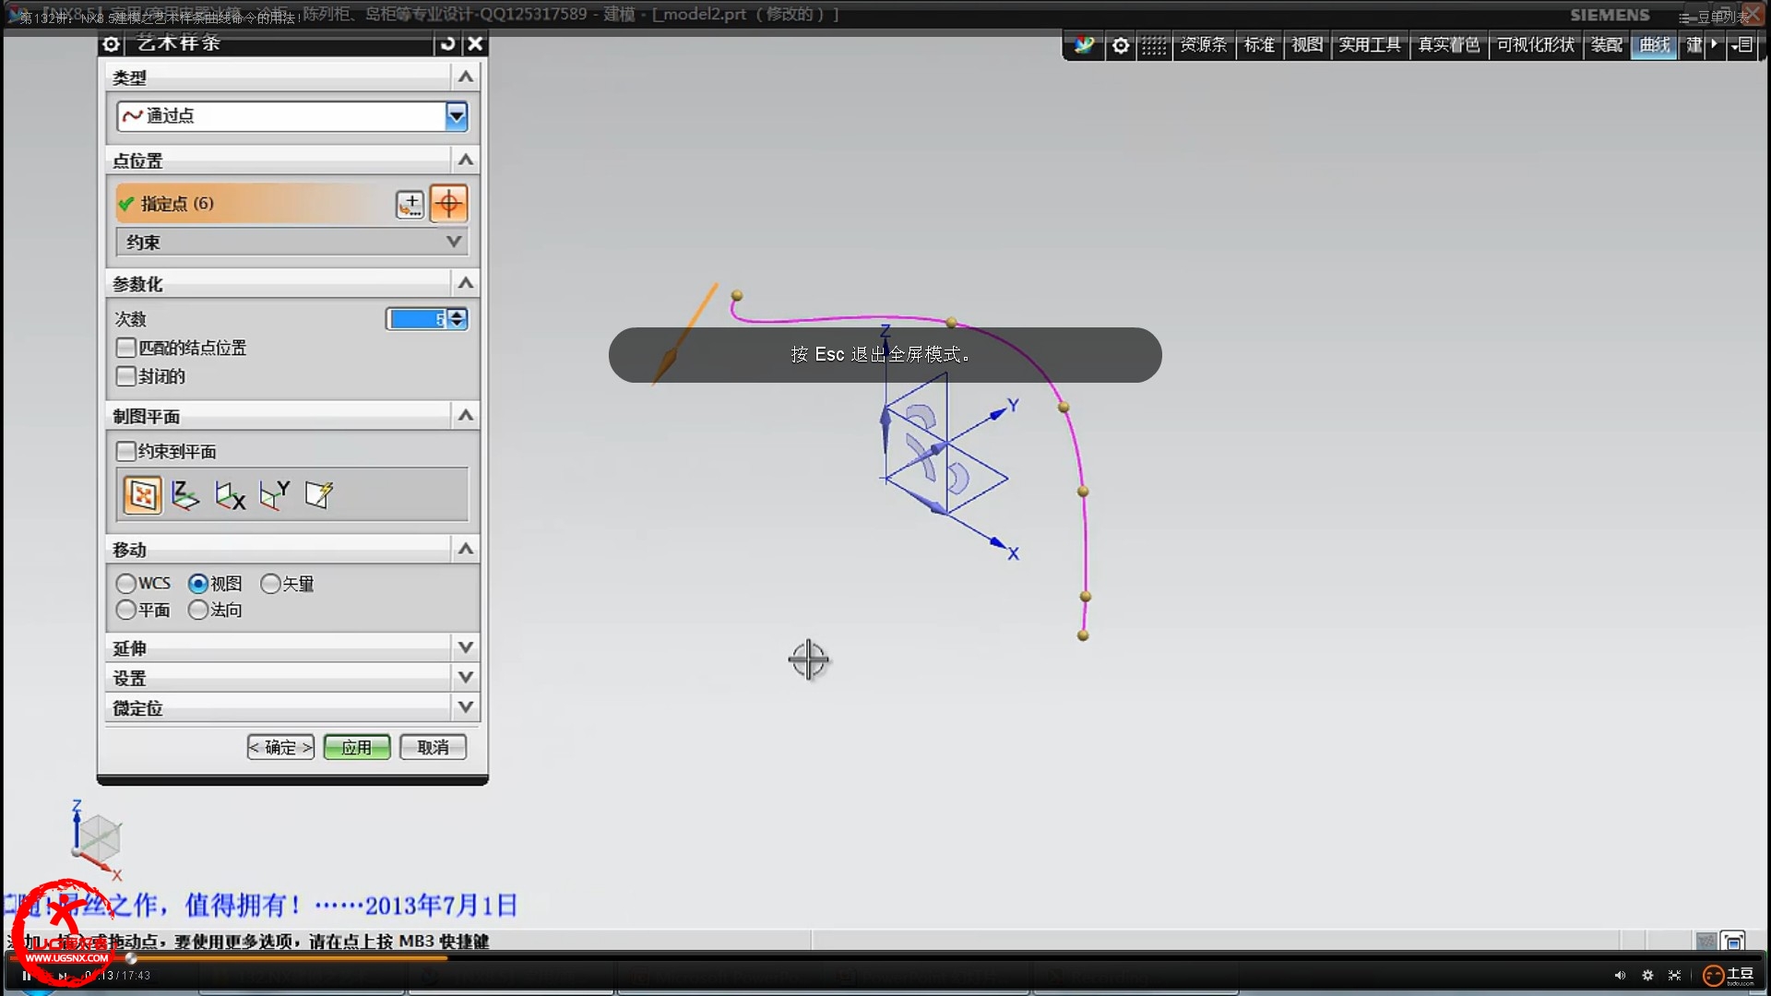Select the YC-ZC plane X icon

(230, 495)
